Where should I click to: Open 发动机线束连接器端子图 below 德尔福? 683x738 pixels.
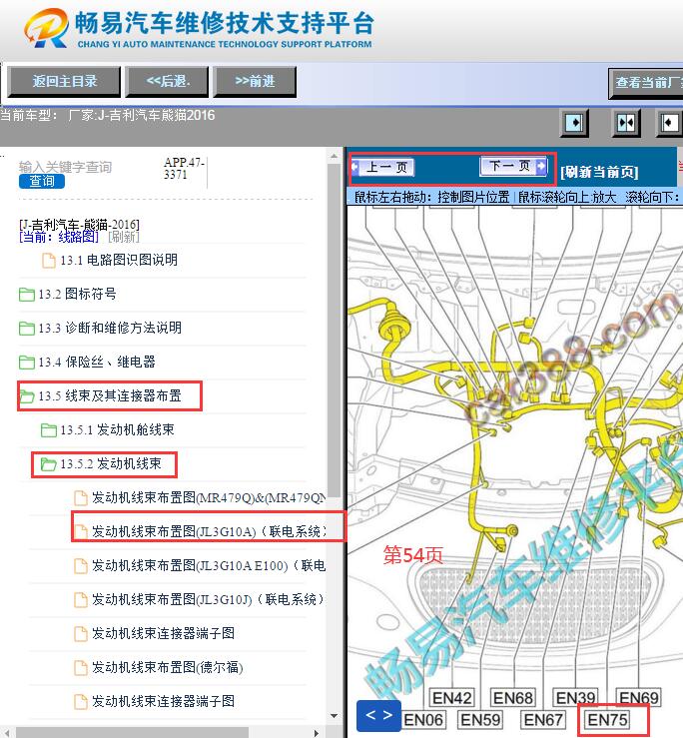(x=163, y=701)
